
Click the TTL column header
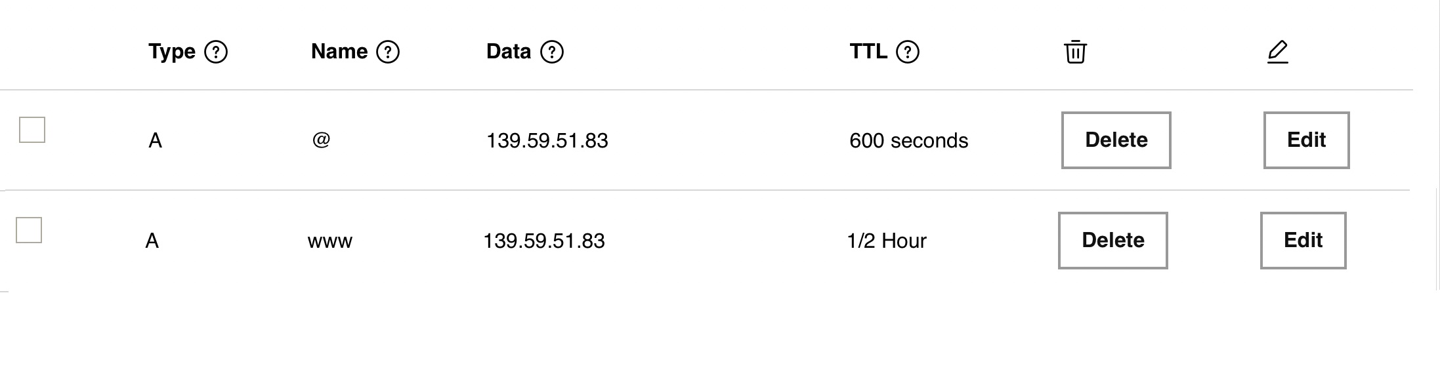(868, 51)
